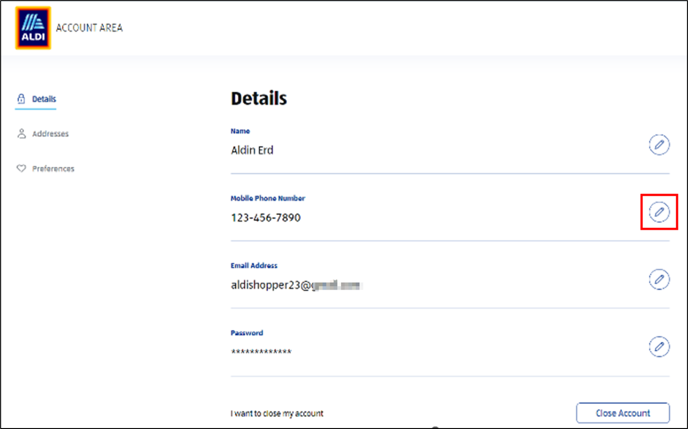688x429 pixels.
Task: Edit the Mobile Phone Number pencil icon
Action: click(x=659, y=212)
